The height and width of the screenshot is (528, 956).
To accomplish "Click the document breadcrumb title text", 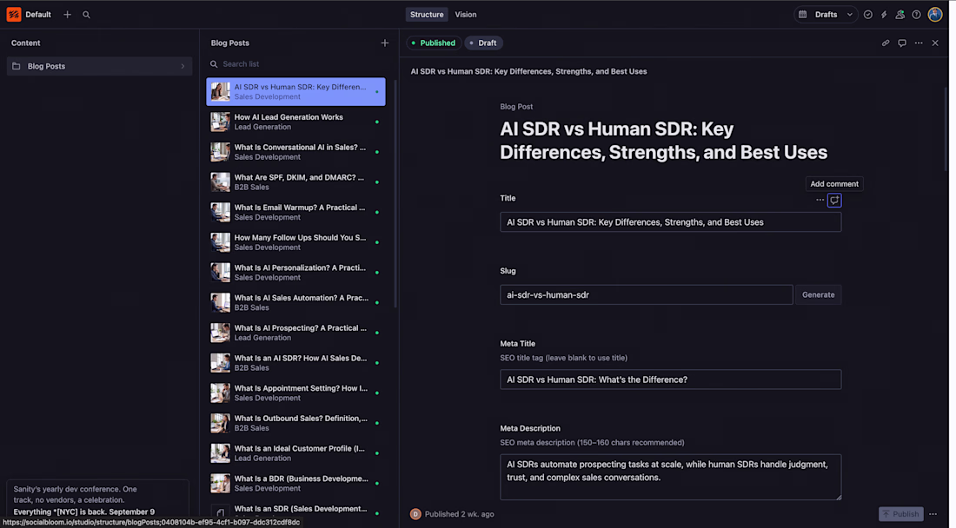I will pos(528,71).
